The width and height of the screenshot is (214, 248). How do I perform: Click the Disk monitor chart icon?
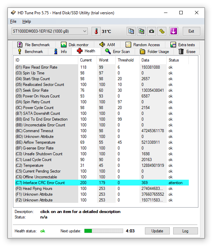tap(64, 45)
